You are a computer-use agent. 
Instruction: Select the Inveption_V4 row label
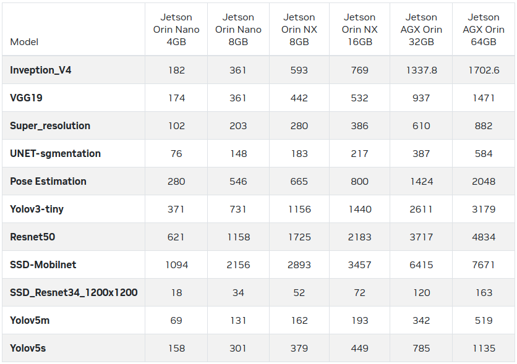(x=41, y=70)
